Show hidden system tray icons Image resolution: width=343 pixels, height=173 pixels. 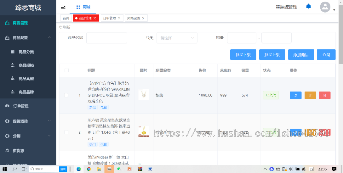(x=265, y=169)
